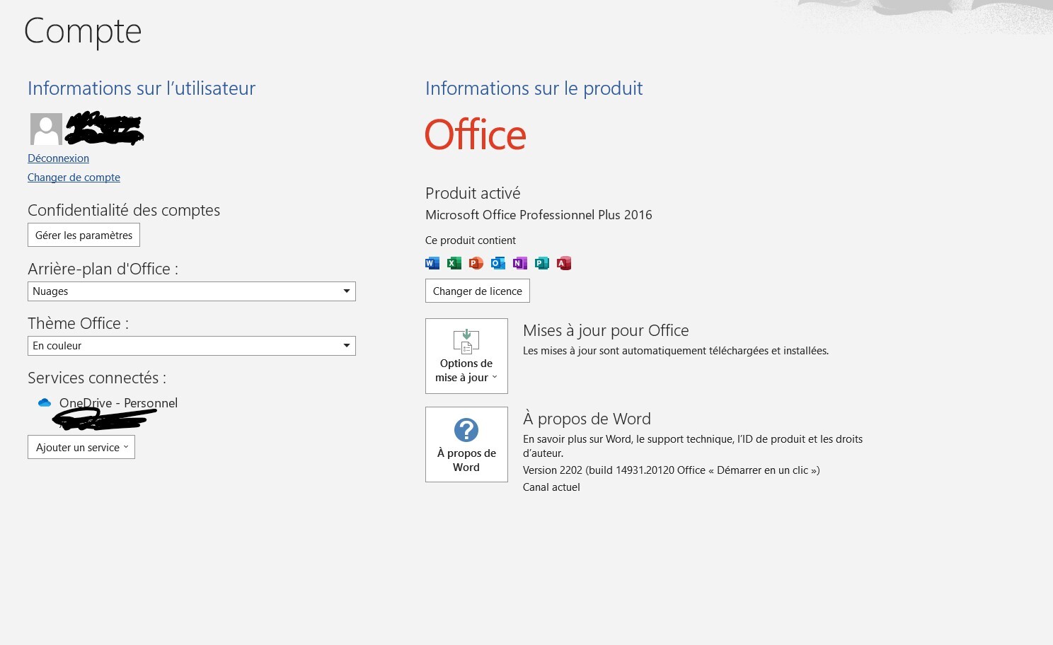The width and height of the screenshot is (1053, 645).
Task: Click the Confidentialité des comptes heading
Action: [x=124, y=210]
